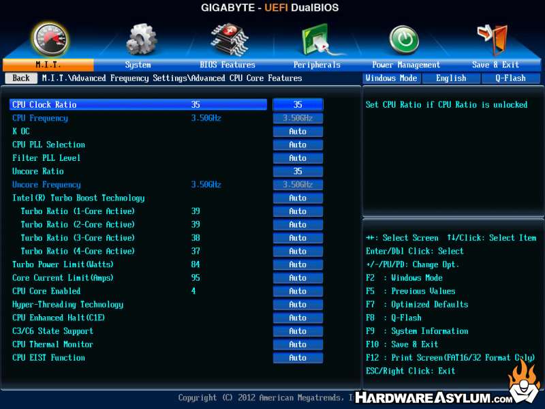Open the Peripherals tab

tap(317, 65)
